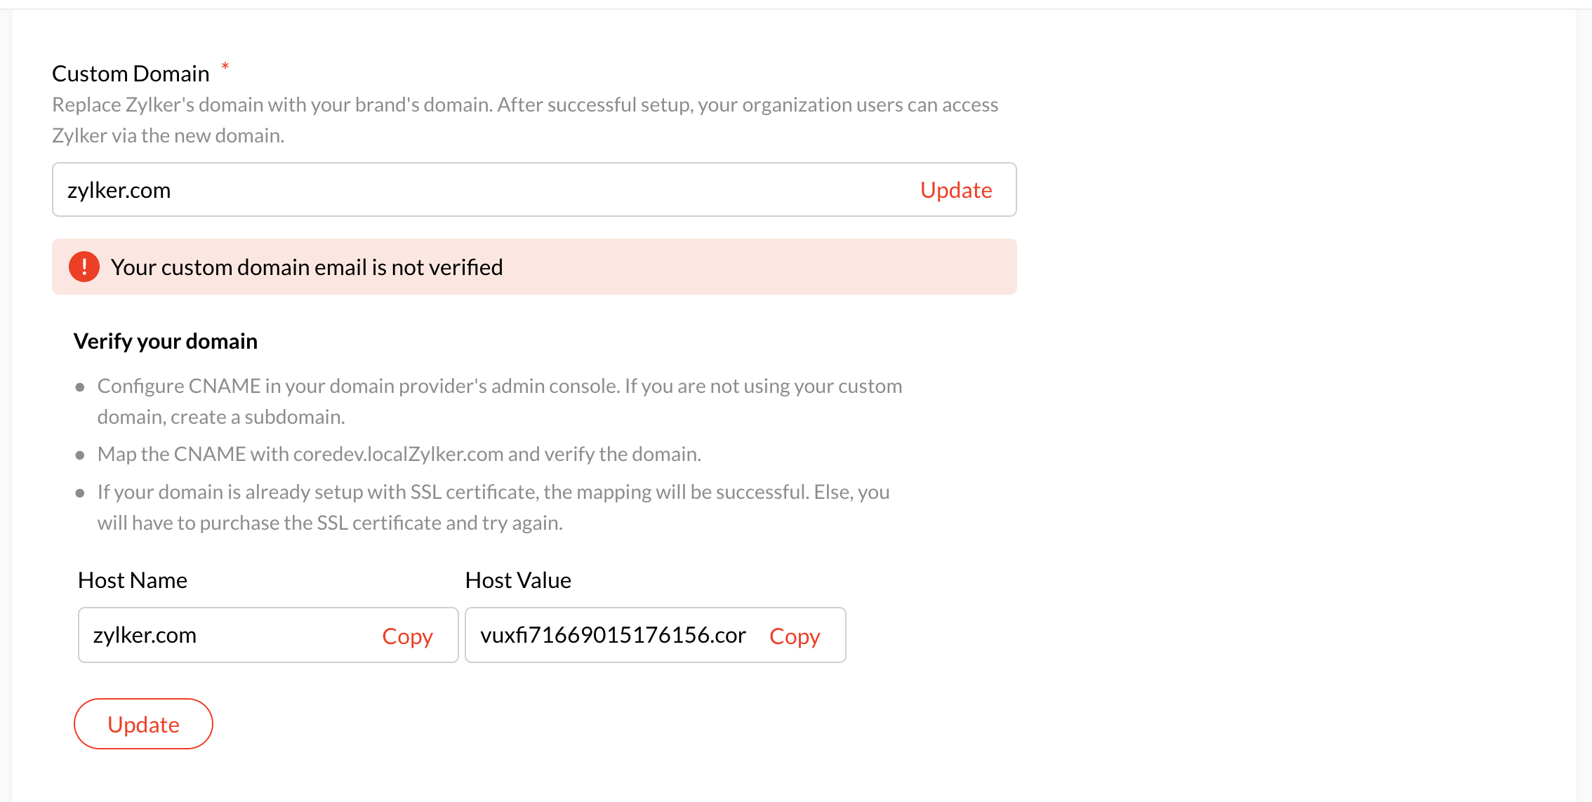This screenshot has width=1592, height=802.
Task: Click the Host Value column label
Action: click(518, 580)
